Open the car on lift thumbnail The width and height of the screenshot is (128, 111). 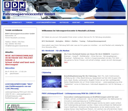(x=52, y=60)
